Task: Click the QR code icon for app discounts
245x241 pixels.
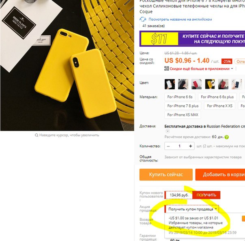Action: (x=167, y=69)
